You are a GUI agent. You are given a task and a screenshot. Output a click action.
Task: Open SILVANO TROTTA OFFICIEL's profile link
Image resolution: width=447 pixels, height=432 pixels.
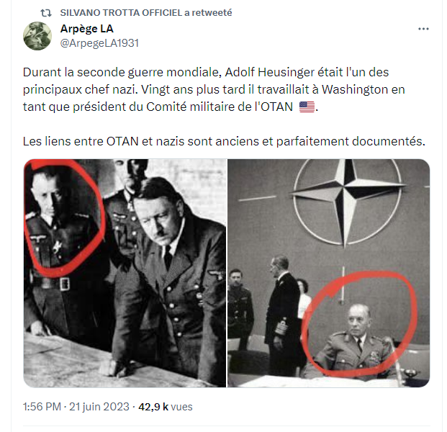click(121, 14)
